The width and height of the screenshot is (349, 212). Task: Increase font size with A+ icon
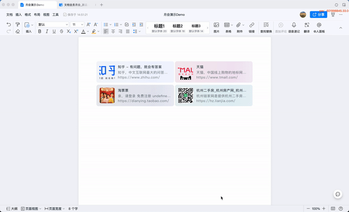tap(89, 24)
